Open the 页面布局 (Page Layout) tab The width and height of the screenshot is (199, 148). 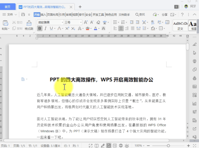coord(53,15)
